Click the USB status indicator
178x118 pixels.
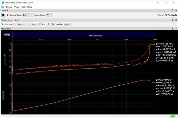click(x=172, y=116)
